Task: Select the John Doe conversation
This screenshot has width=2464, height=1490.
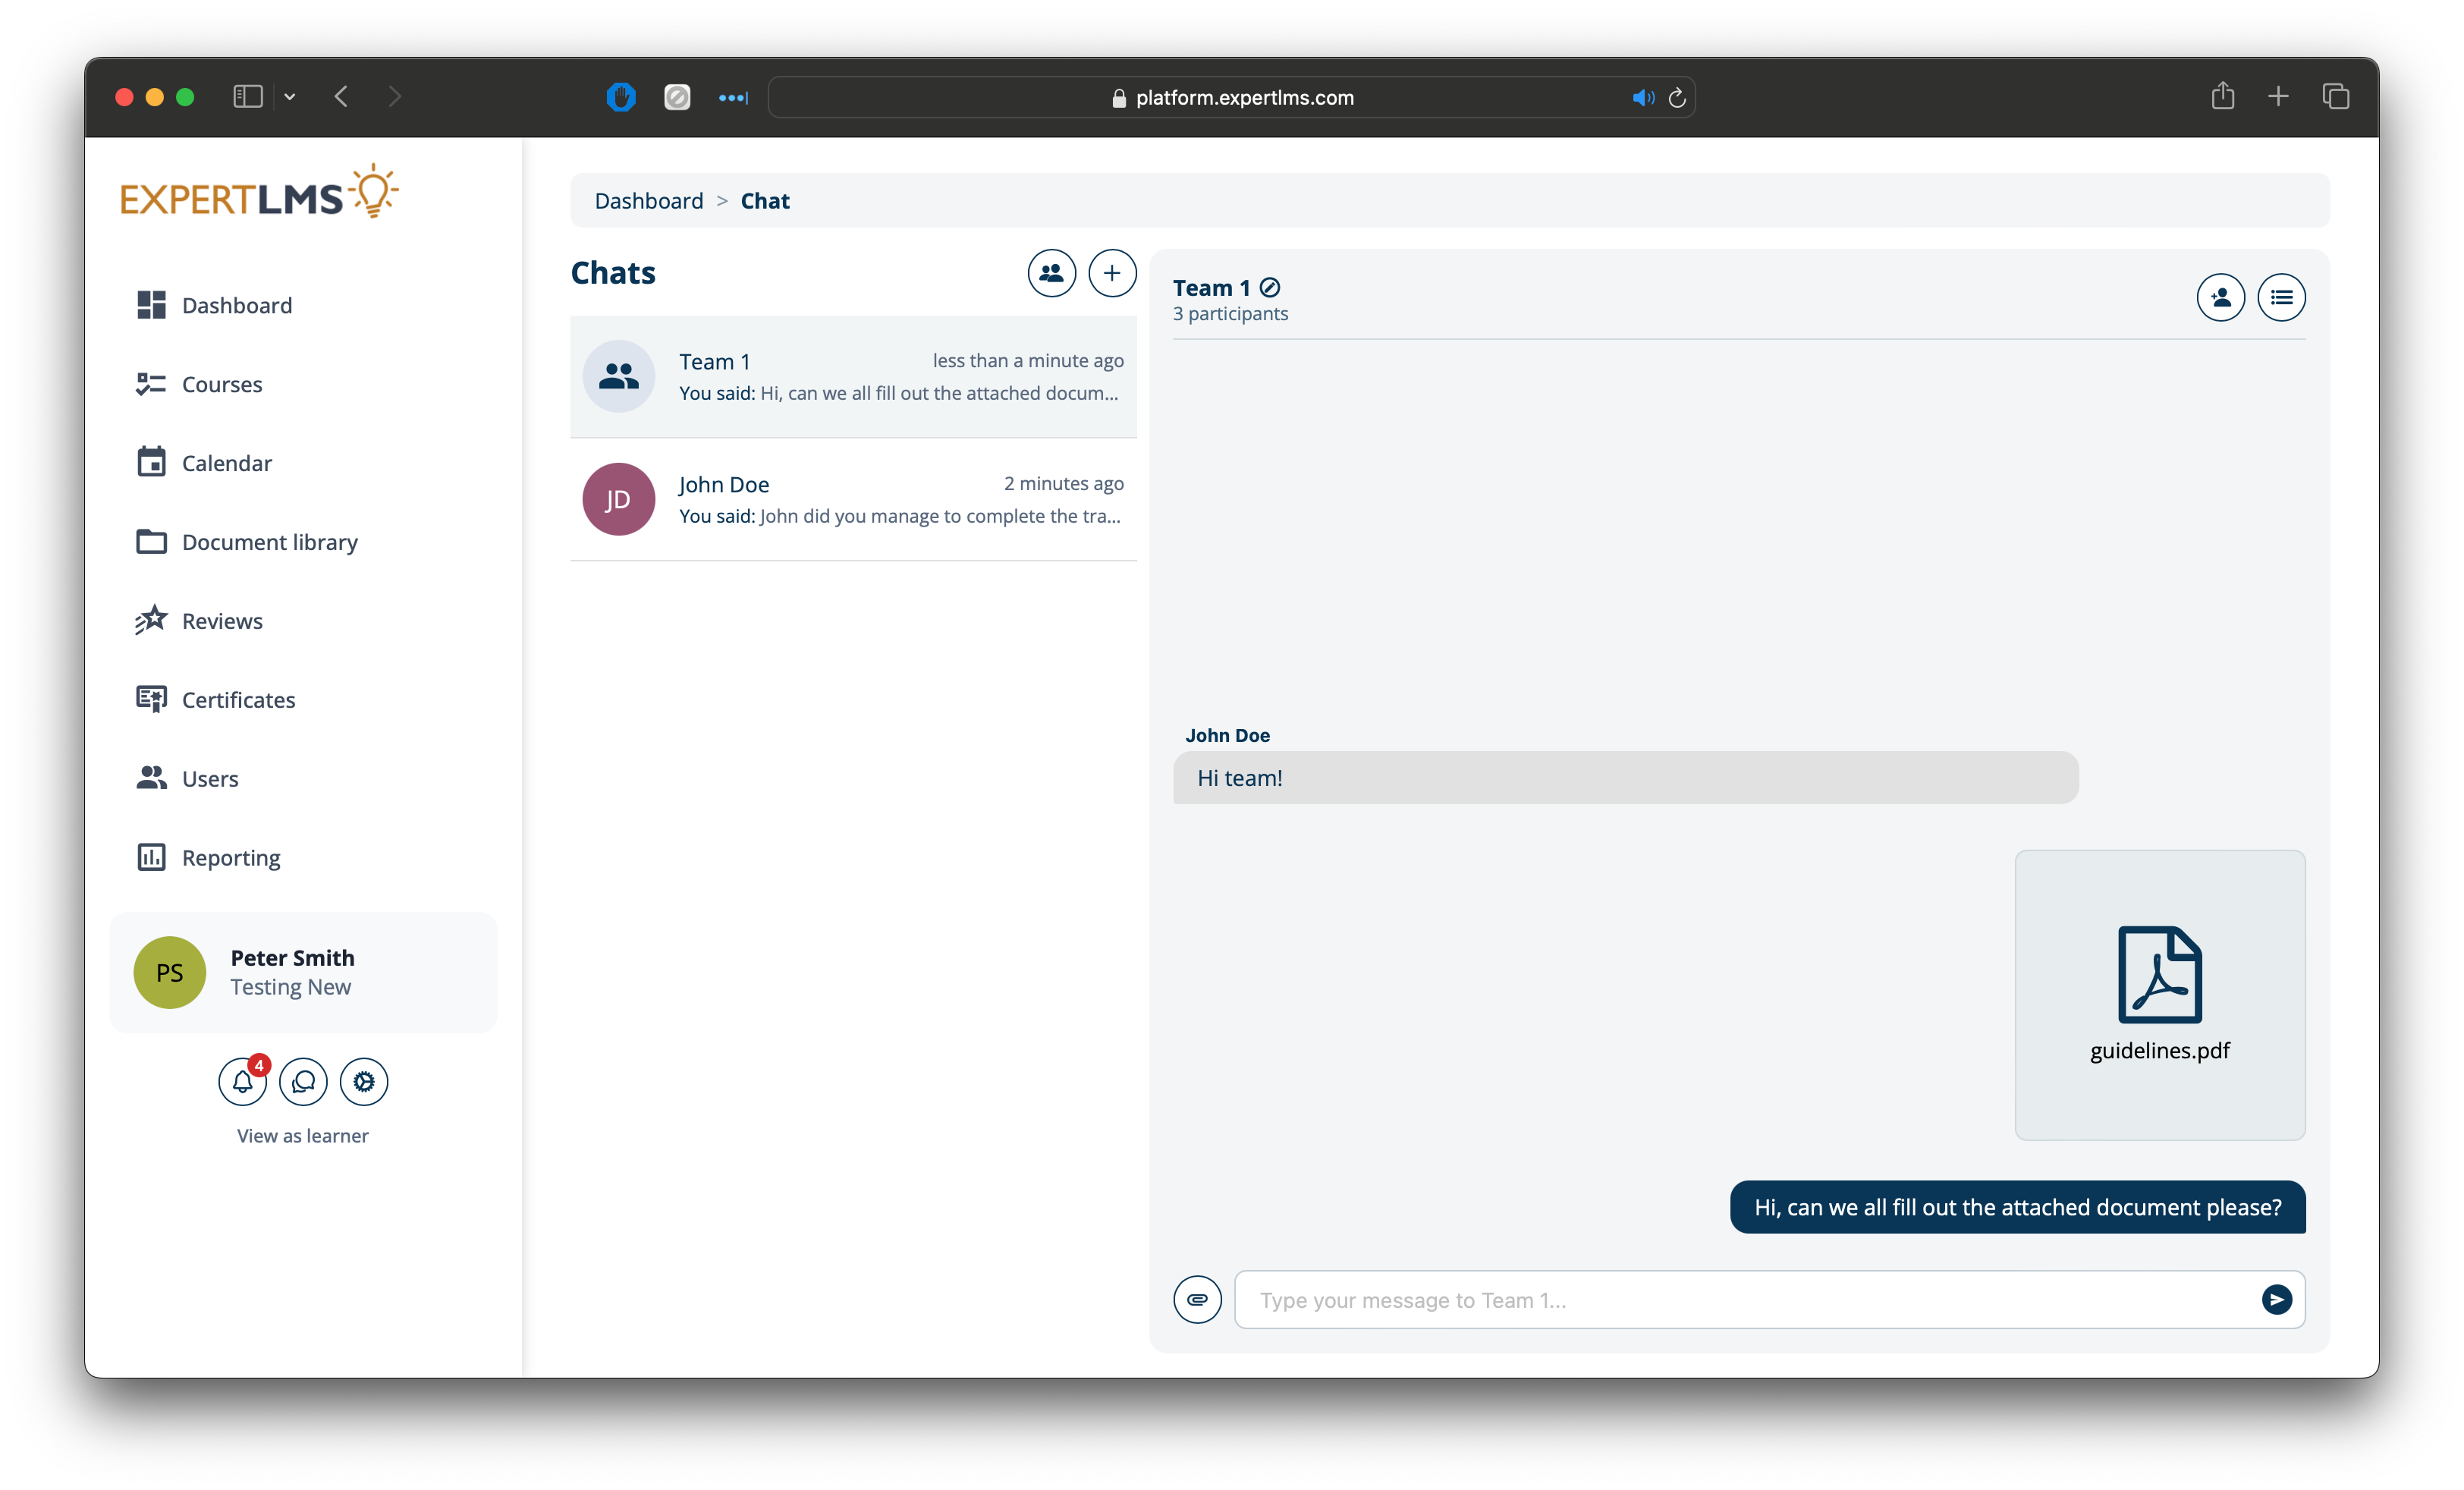Action: [x=853, y=499]
